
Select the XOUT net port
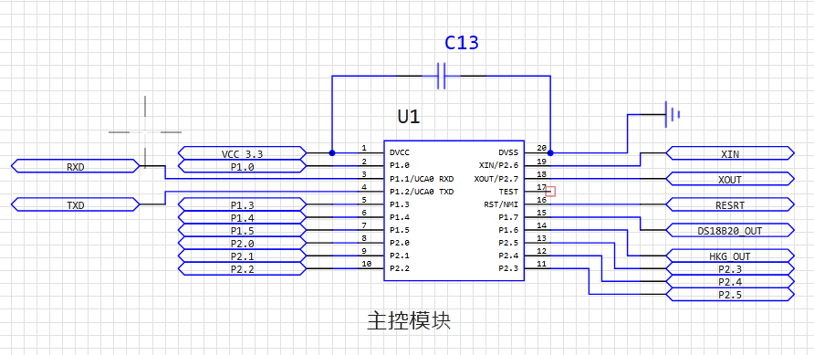[730, 179]
